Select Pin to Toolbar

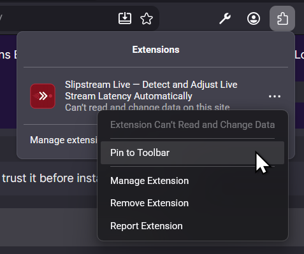[x=192, y=153]
